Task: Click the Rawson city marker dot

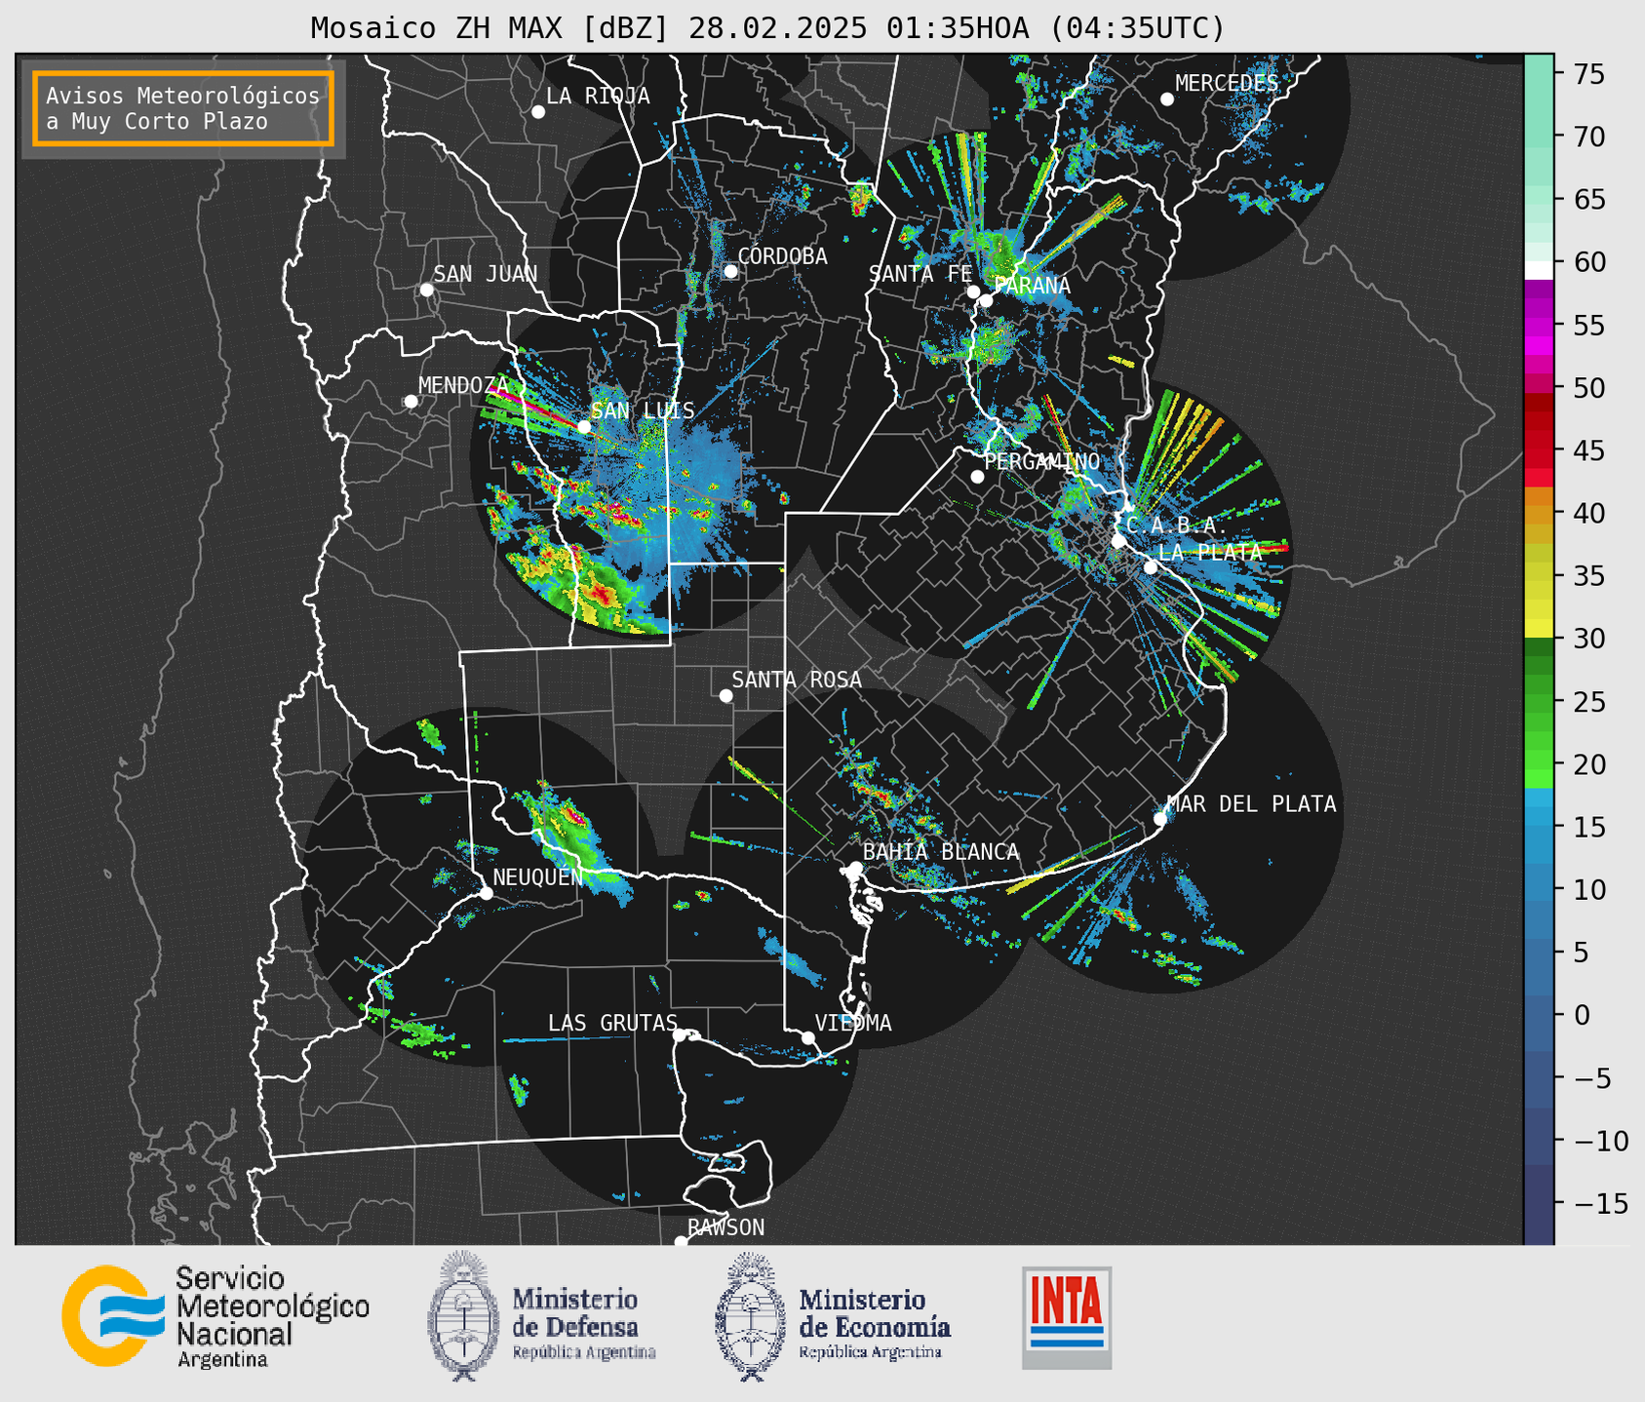Action: click(681, 1242)
